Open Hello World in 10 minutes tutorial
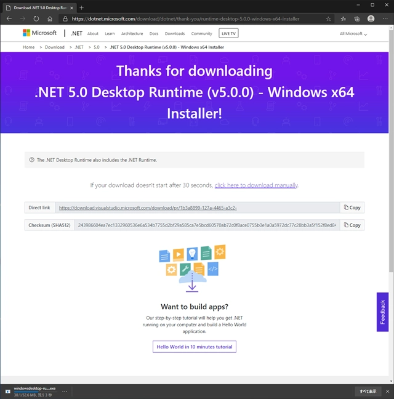 point(195,347)
